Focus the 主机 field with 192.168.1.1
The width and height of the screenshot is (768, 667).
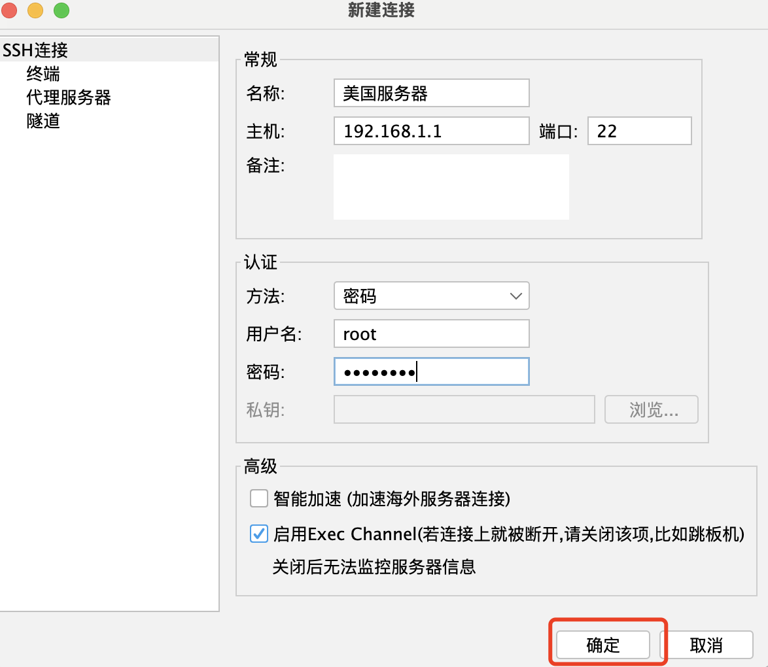tap(430, 131)
